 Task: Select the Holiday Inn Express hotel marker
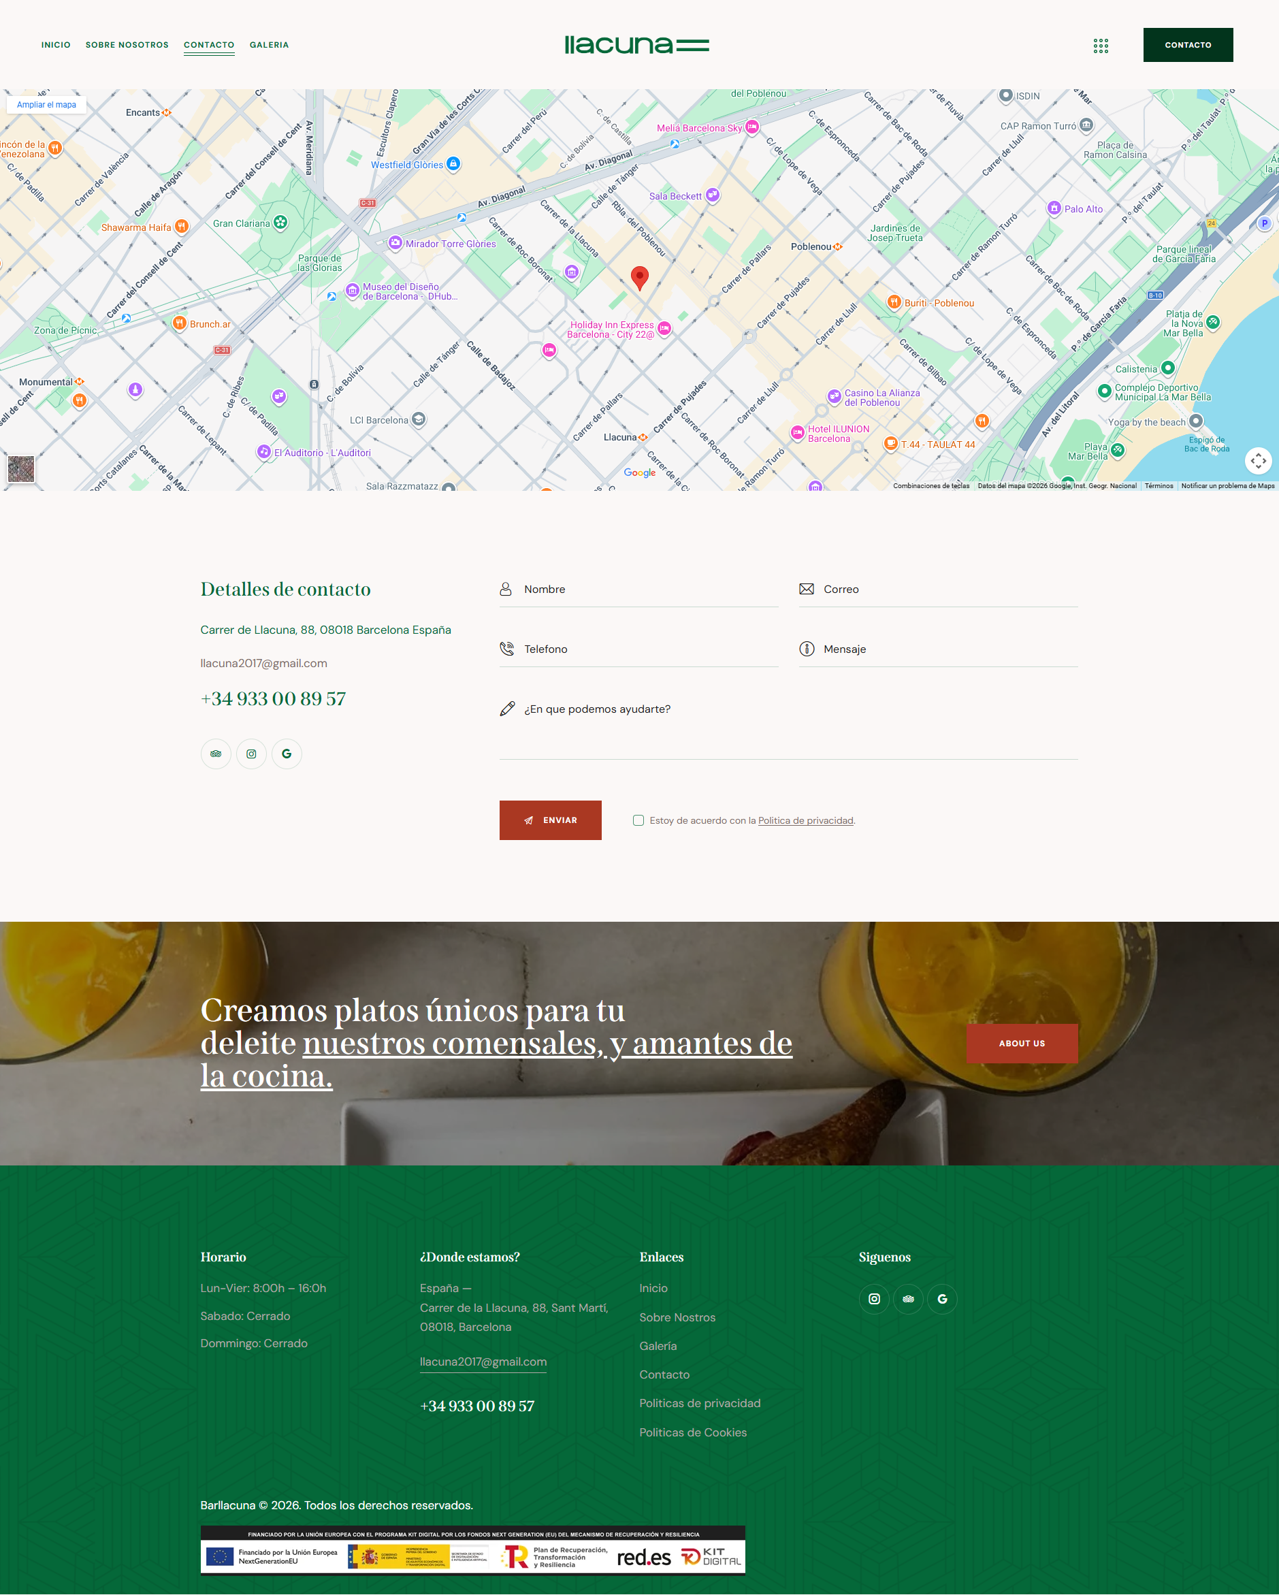[664, 329]
